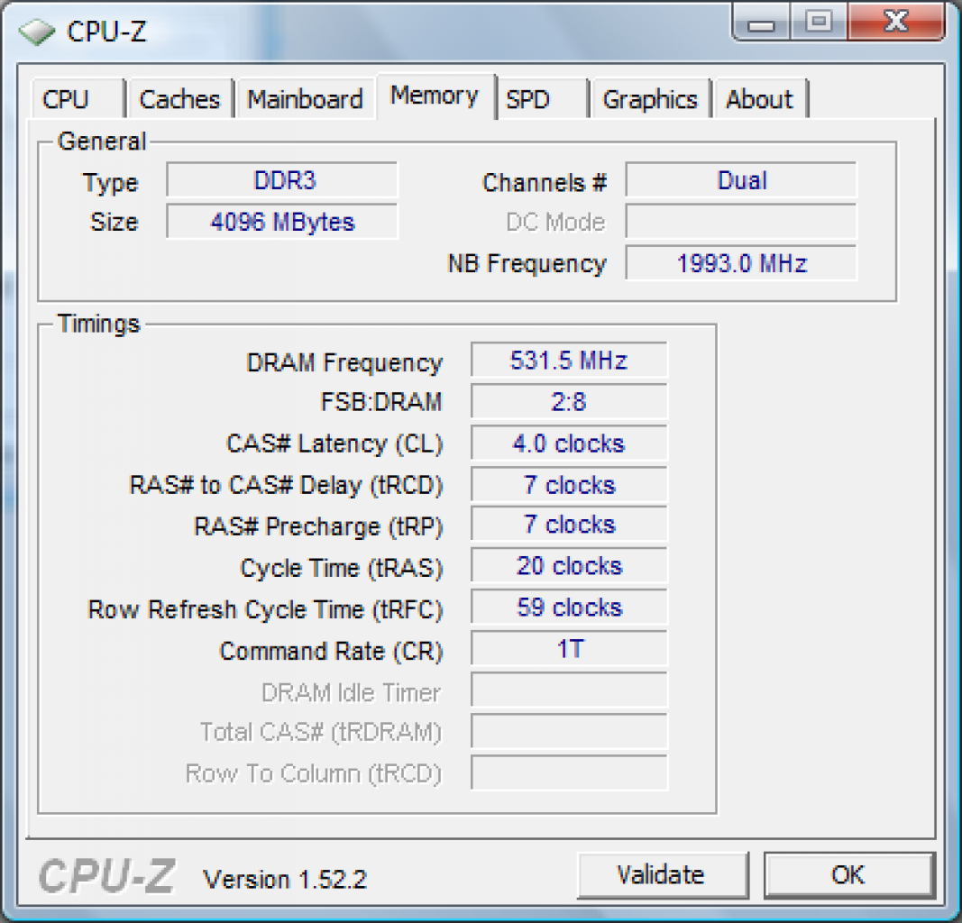Screen dimensions: 962x923
Task: Click the CPU-Z title bar icon
Action: pos(36,31)
